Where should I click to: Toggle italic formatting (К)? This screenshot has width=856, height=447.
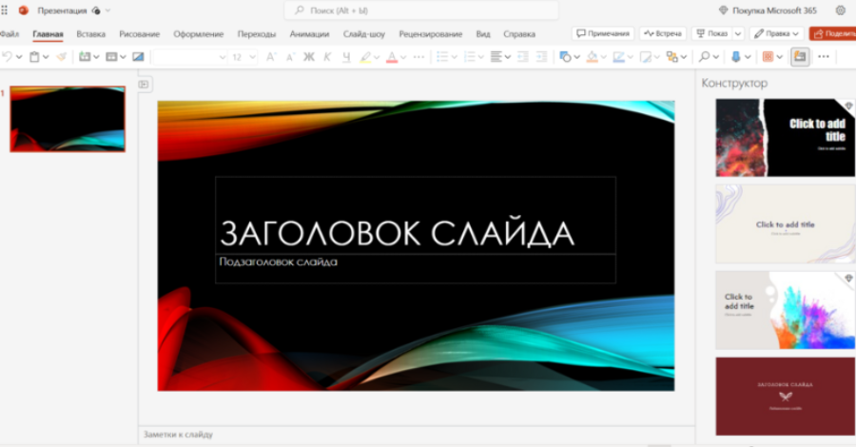pyautogui.click(x=326, y=57)
